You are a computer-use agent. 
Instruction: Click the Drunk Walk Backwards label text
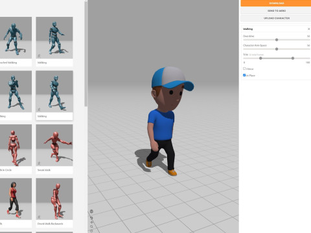tap(51, 224)
